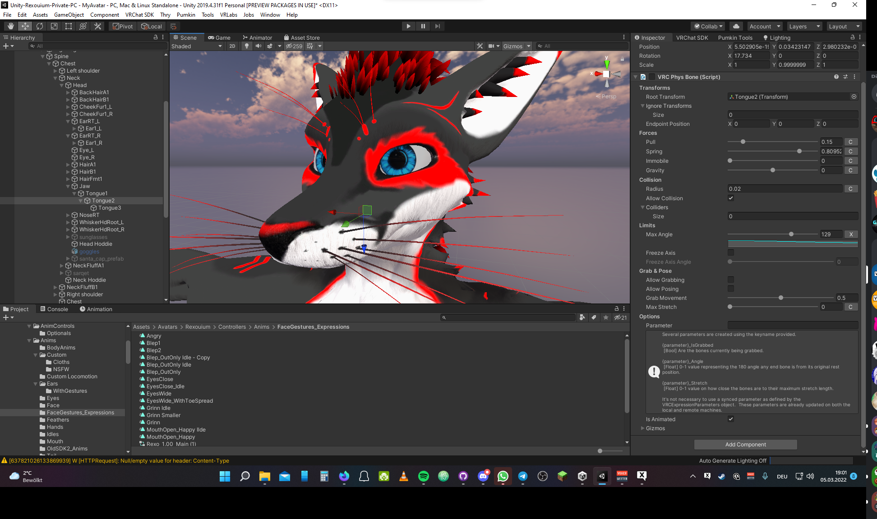The image size is (877, 519).
Task: Toggle favorite star in Project panel
Action: [x=606, y=317]
